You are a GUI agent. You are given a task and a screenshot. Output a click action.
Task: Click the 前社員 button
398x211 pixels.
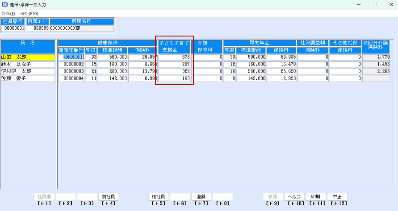(109, 197)
